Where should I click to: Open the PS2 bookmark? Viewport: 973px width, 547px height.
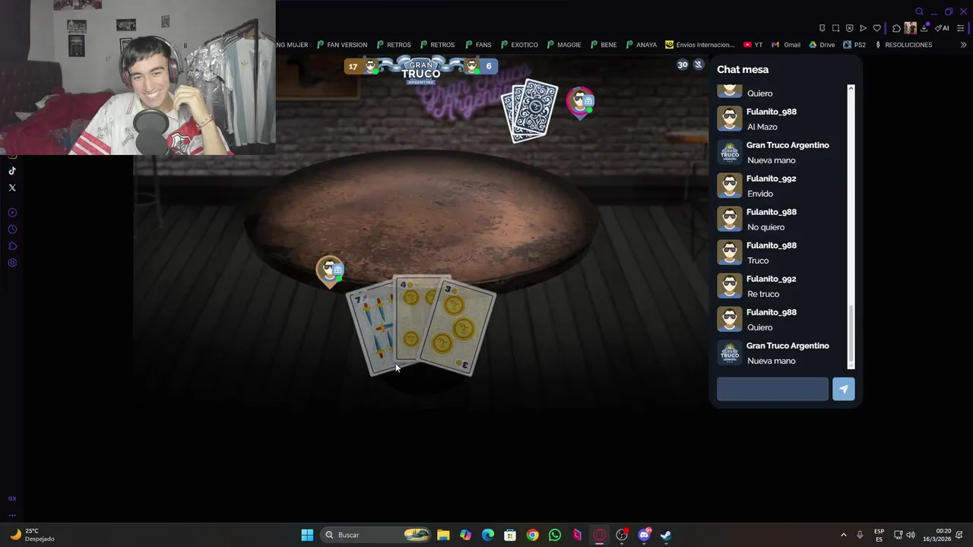click(854, 45)
